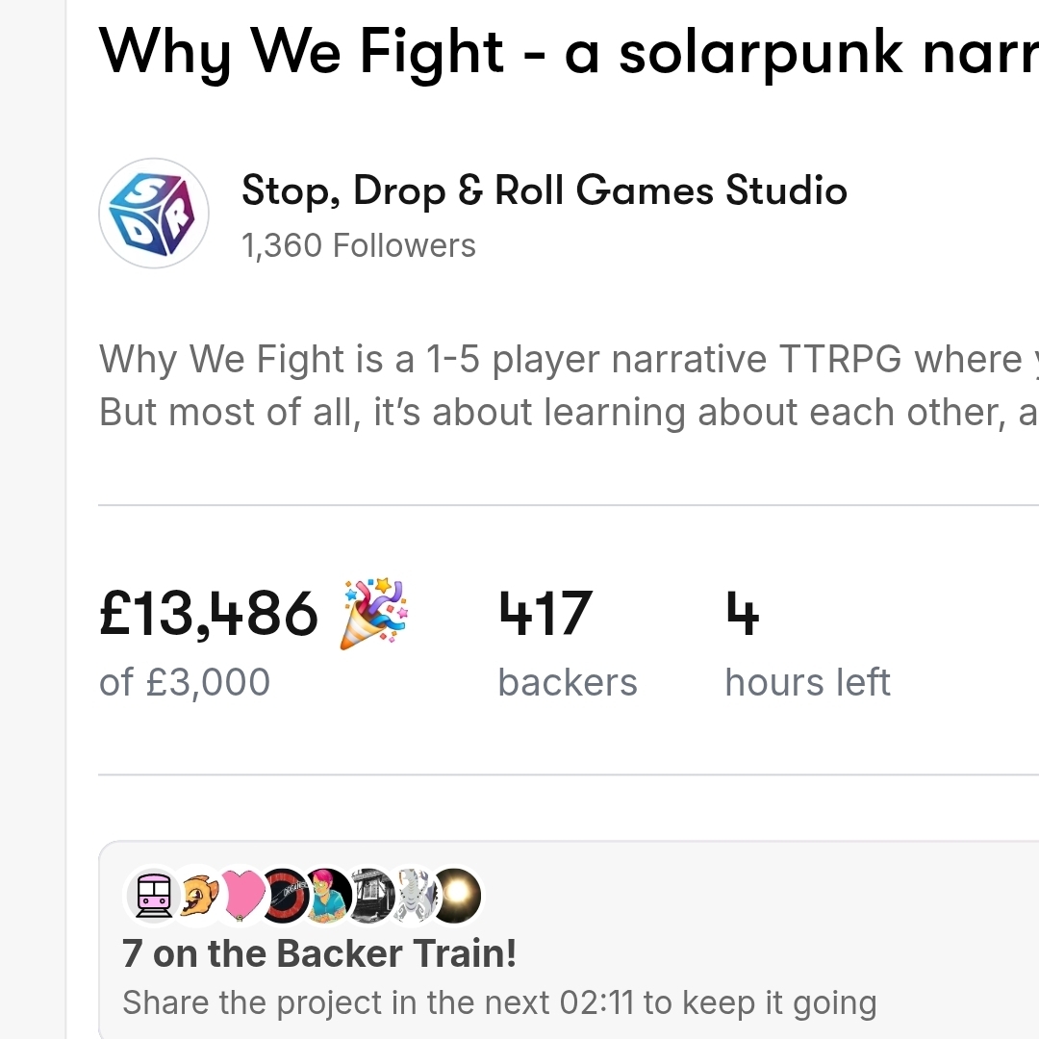
Task: Click the party popper celebration emoji
Action: 374,614
